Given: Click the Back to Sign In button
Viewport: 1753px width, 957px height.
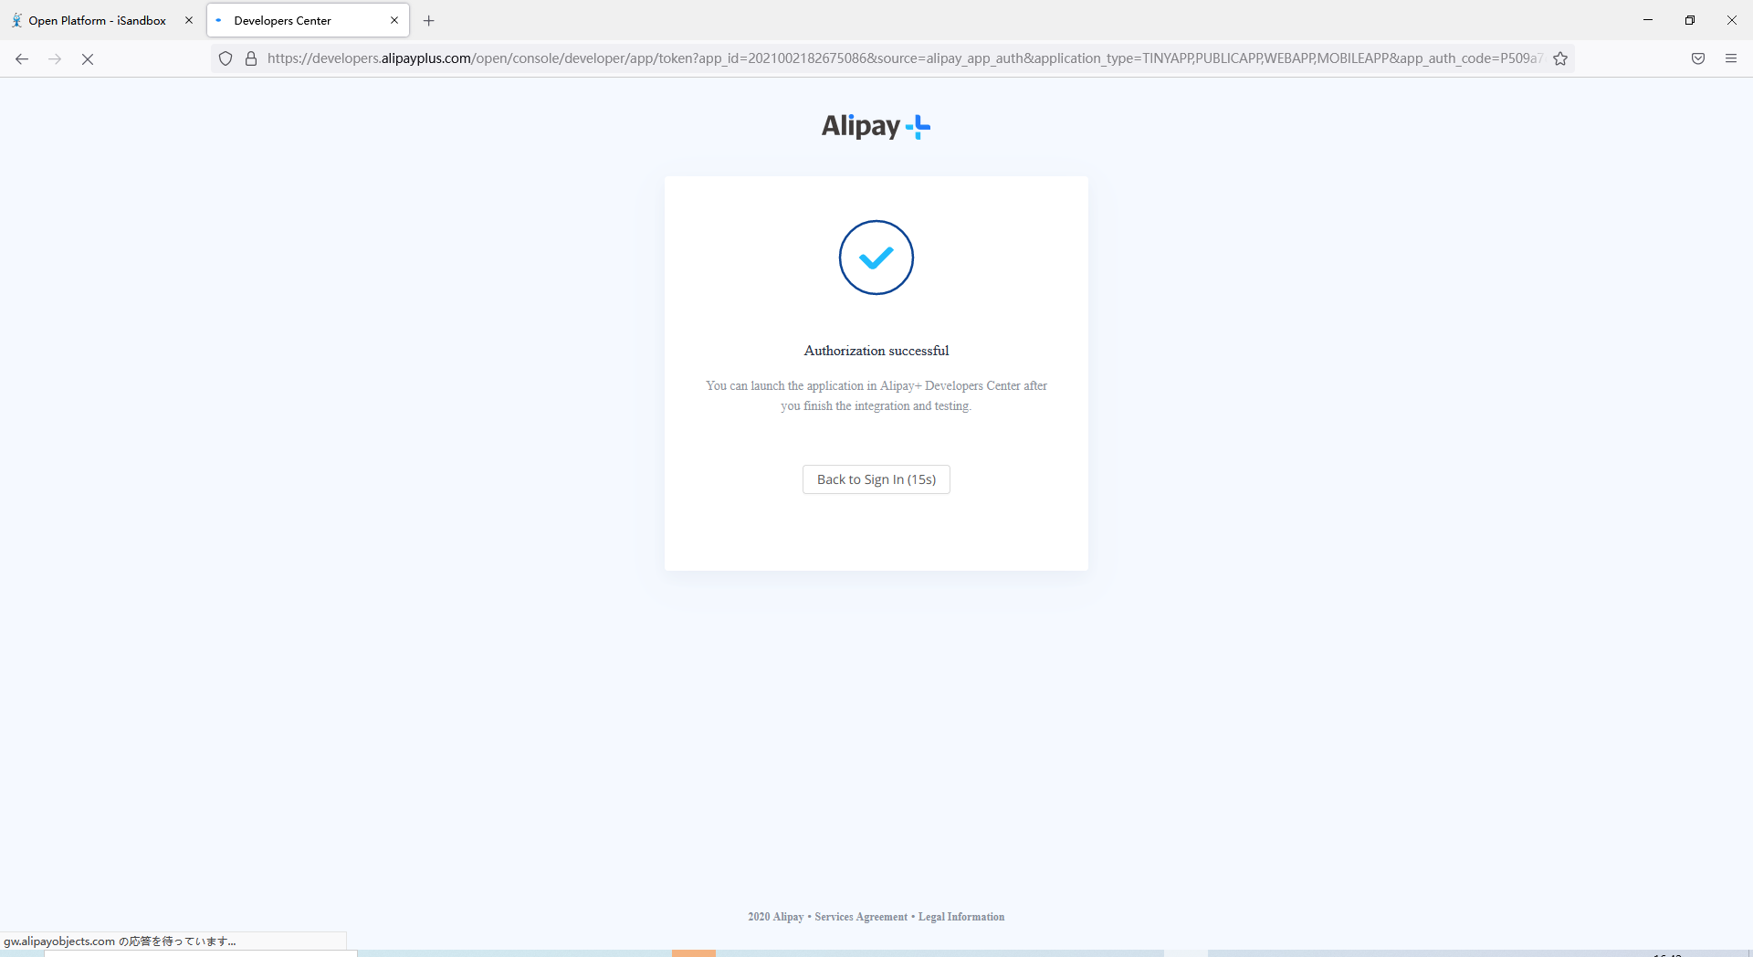Looking at the screenshot, I should [876, 479].
